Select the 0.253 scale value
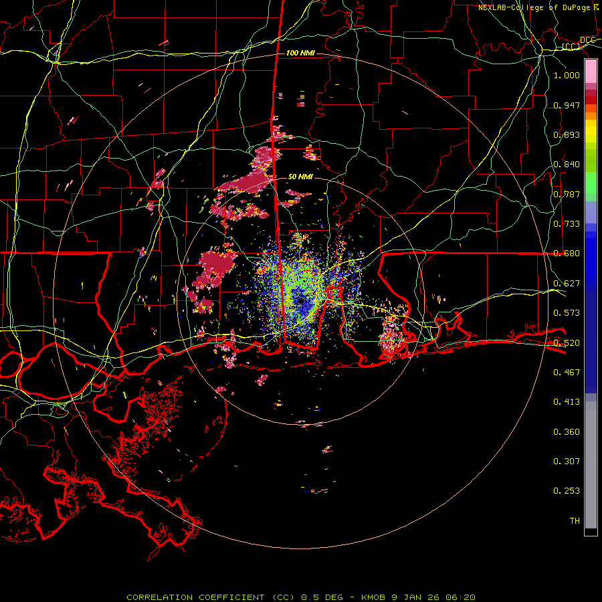 pos(567,491)
